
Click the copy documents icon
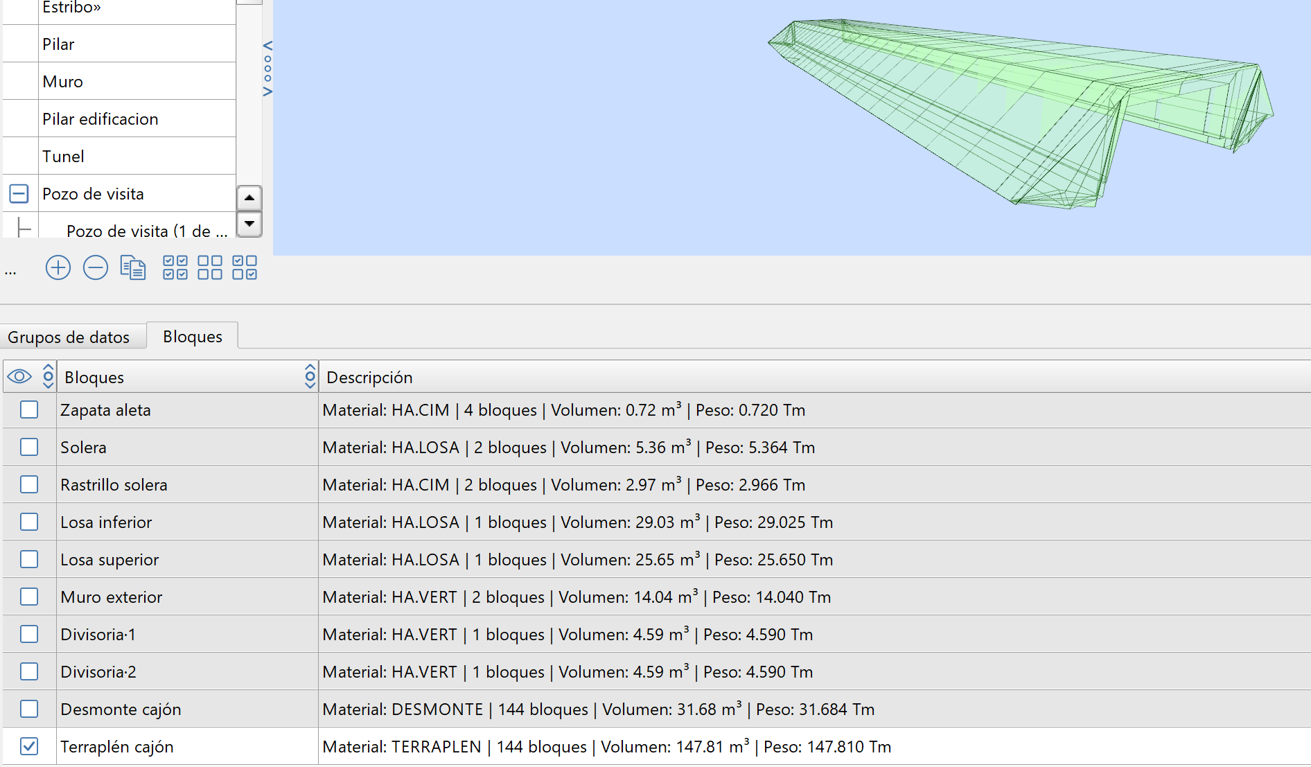click(x=133, y=267)
